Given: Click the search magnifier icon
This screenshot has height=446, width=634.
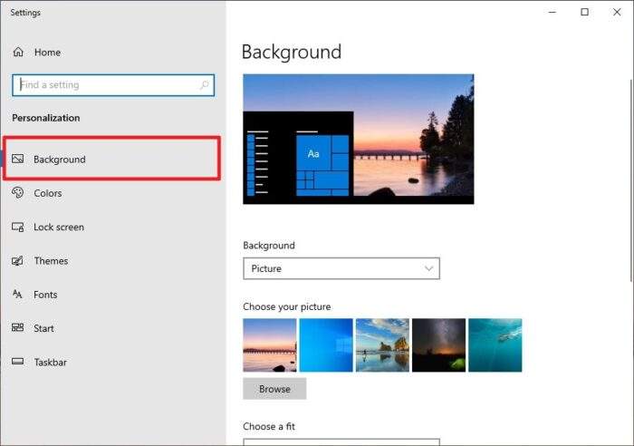Looking at the screenshot, I should 205,84.
